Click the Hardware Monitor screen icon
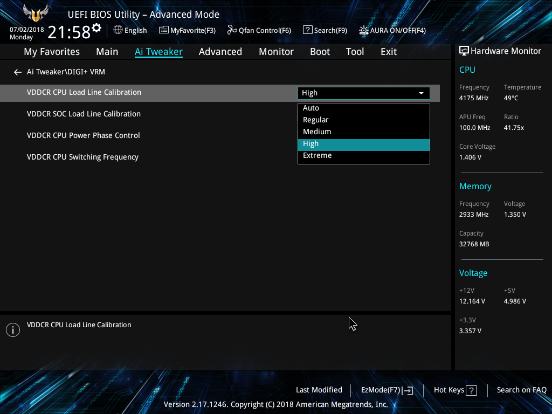This screenshot has height=414, width=552. 464,51
